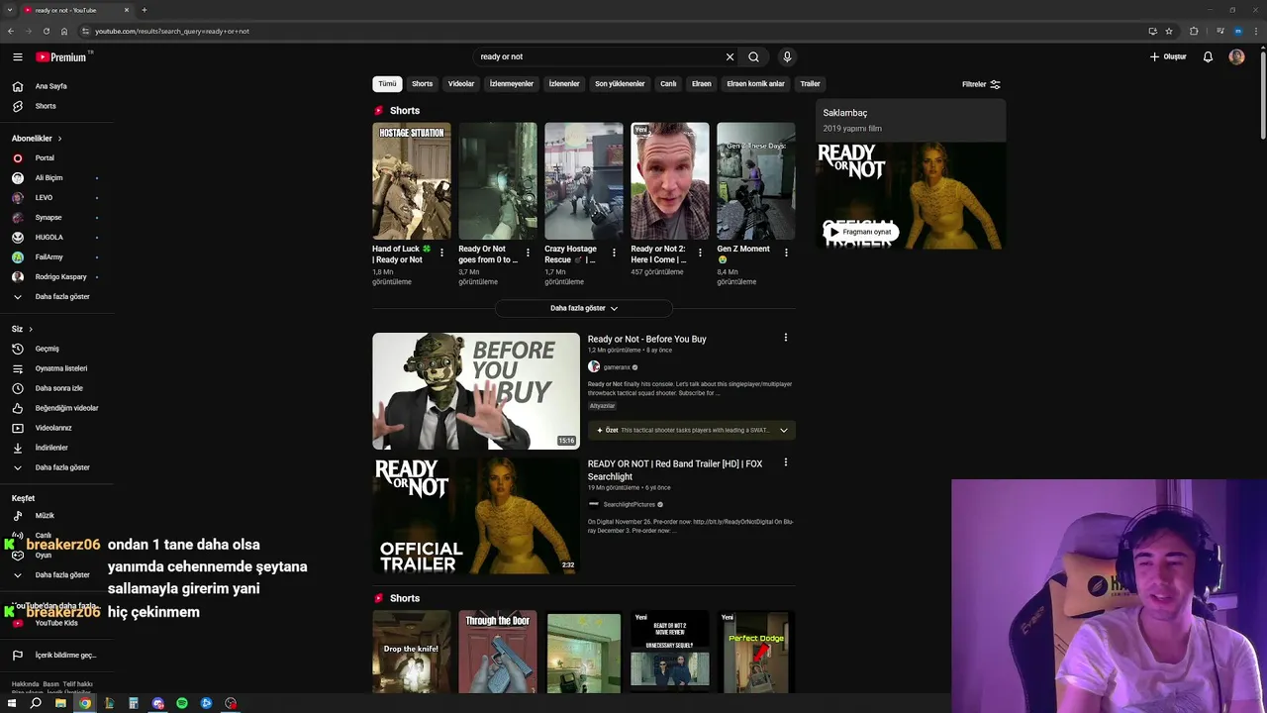This screenshot has width=1267, height=713.
Task: Click the Oluştur create button
Action: click(1168, 57)
